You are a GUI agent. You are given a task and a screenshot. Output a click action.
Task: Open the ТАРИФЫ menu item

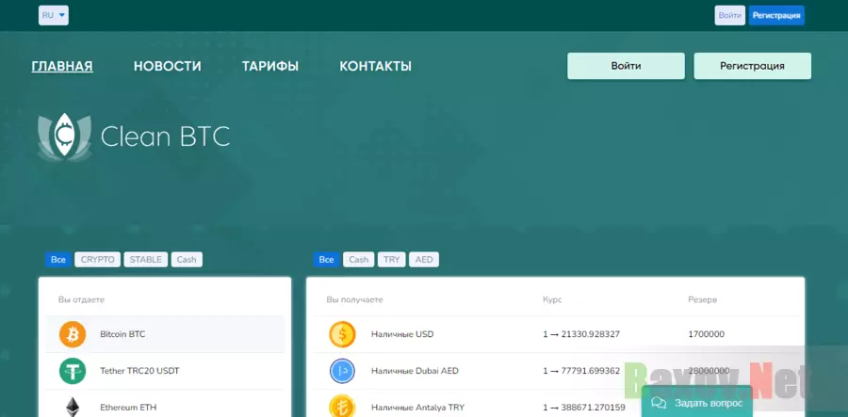tap(270, 67)
